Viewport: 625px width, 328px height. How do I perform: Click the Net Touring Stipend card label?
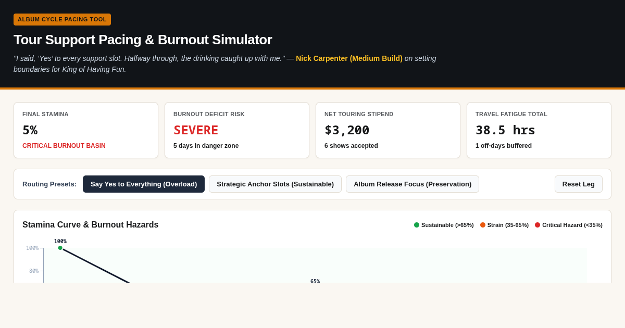click(359, 114)
